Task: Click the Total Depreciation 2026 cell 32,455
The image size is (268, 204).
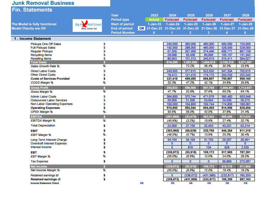Action: pos(209,126)
